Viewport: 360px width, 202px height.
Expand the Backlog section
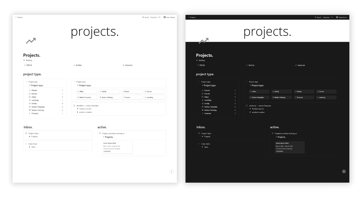tap(24, 60)
